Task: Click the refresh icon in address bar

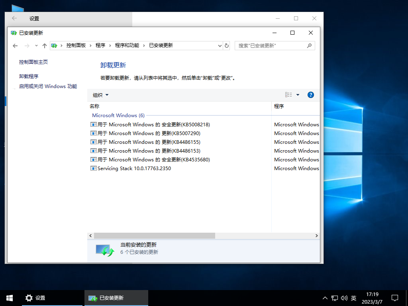Action: coord(226,45)
